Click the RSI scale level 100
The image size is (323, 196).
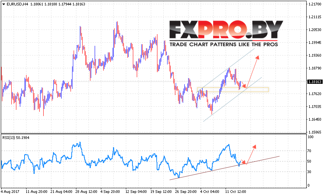coord(311,137)
